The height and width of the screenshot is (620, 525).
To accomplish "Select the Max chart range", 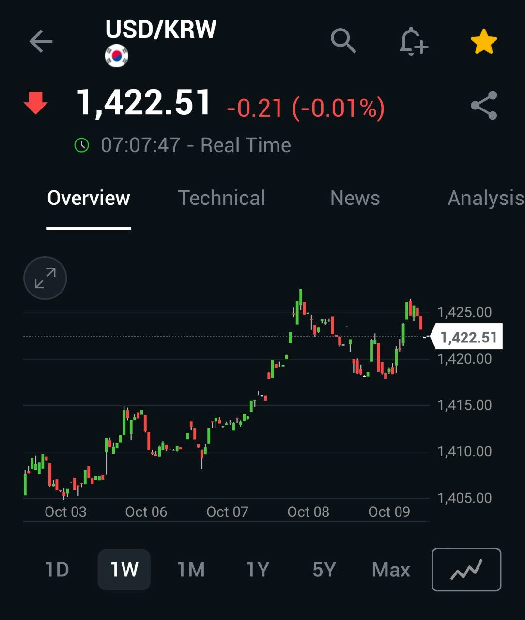I will click(391, 570).
